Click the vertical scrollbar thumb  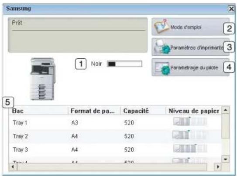coord(226,126)
